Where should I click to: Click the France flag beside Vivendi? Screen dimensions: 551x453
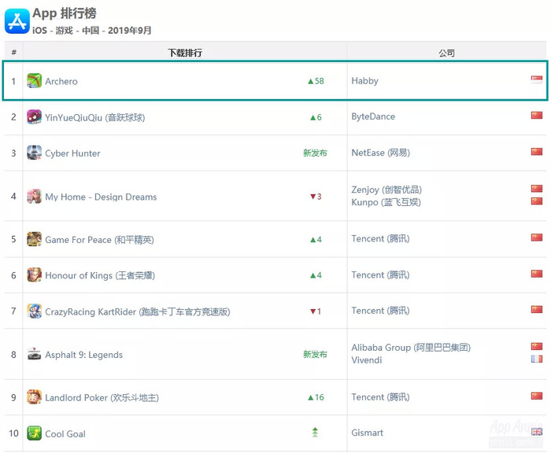pyautogui.click(x=537, y=359)
